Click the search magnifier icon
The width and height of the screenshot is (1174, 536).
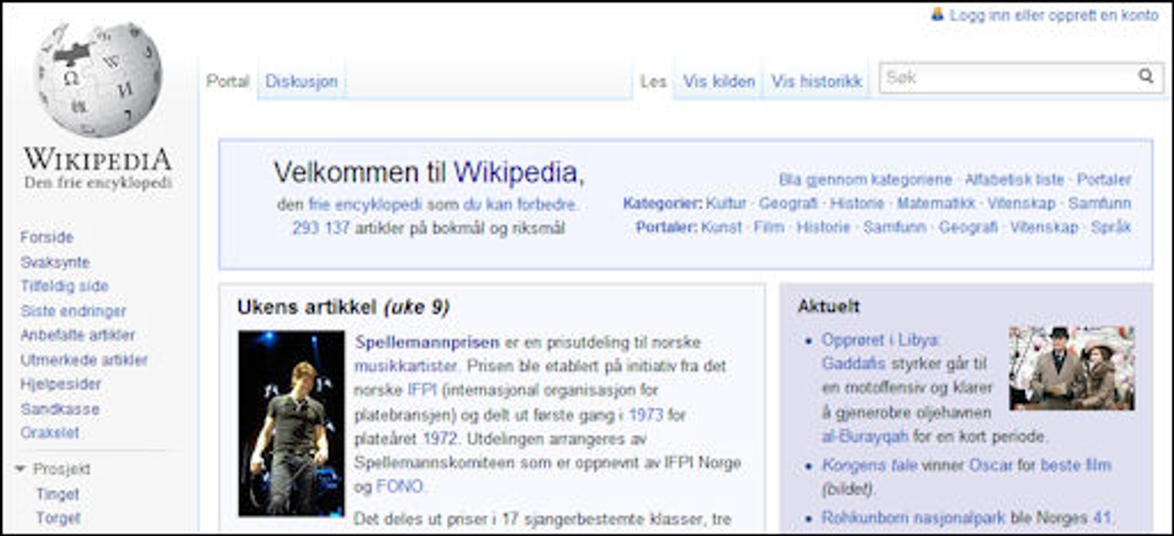1146,76
